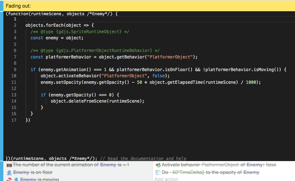The image size is (295, 181).
Task: Click the opacity action icon beside 'Do - 50*TimeDelta()'
Action: [158, 172]
